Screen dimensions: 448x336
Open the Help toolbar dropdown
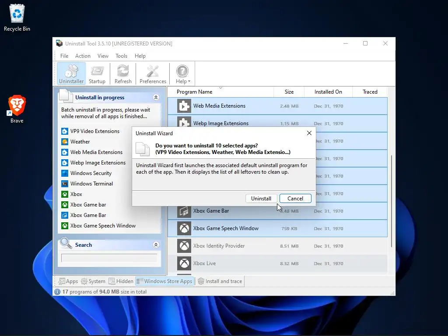(x=182, y=73)
